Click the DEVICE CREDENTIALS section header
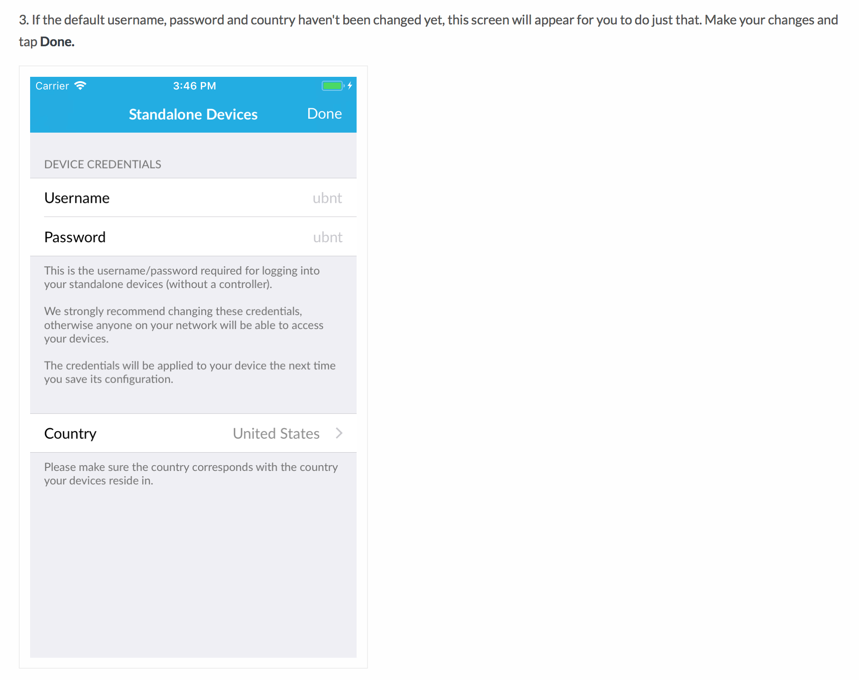 point(103,165)
